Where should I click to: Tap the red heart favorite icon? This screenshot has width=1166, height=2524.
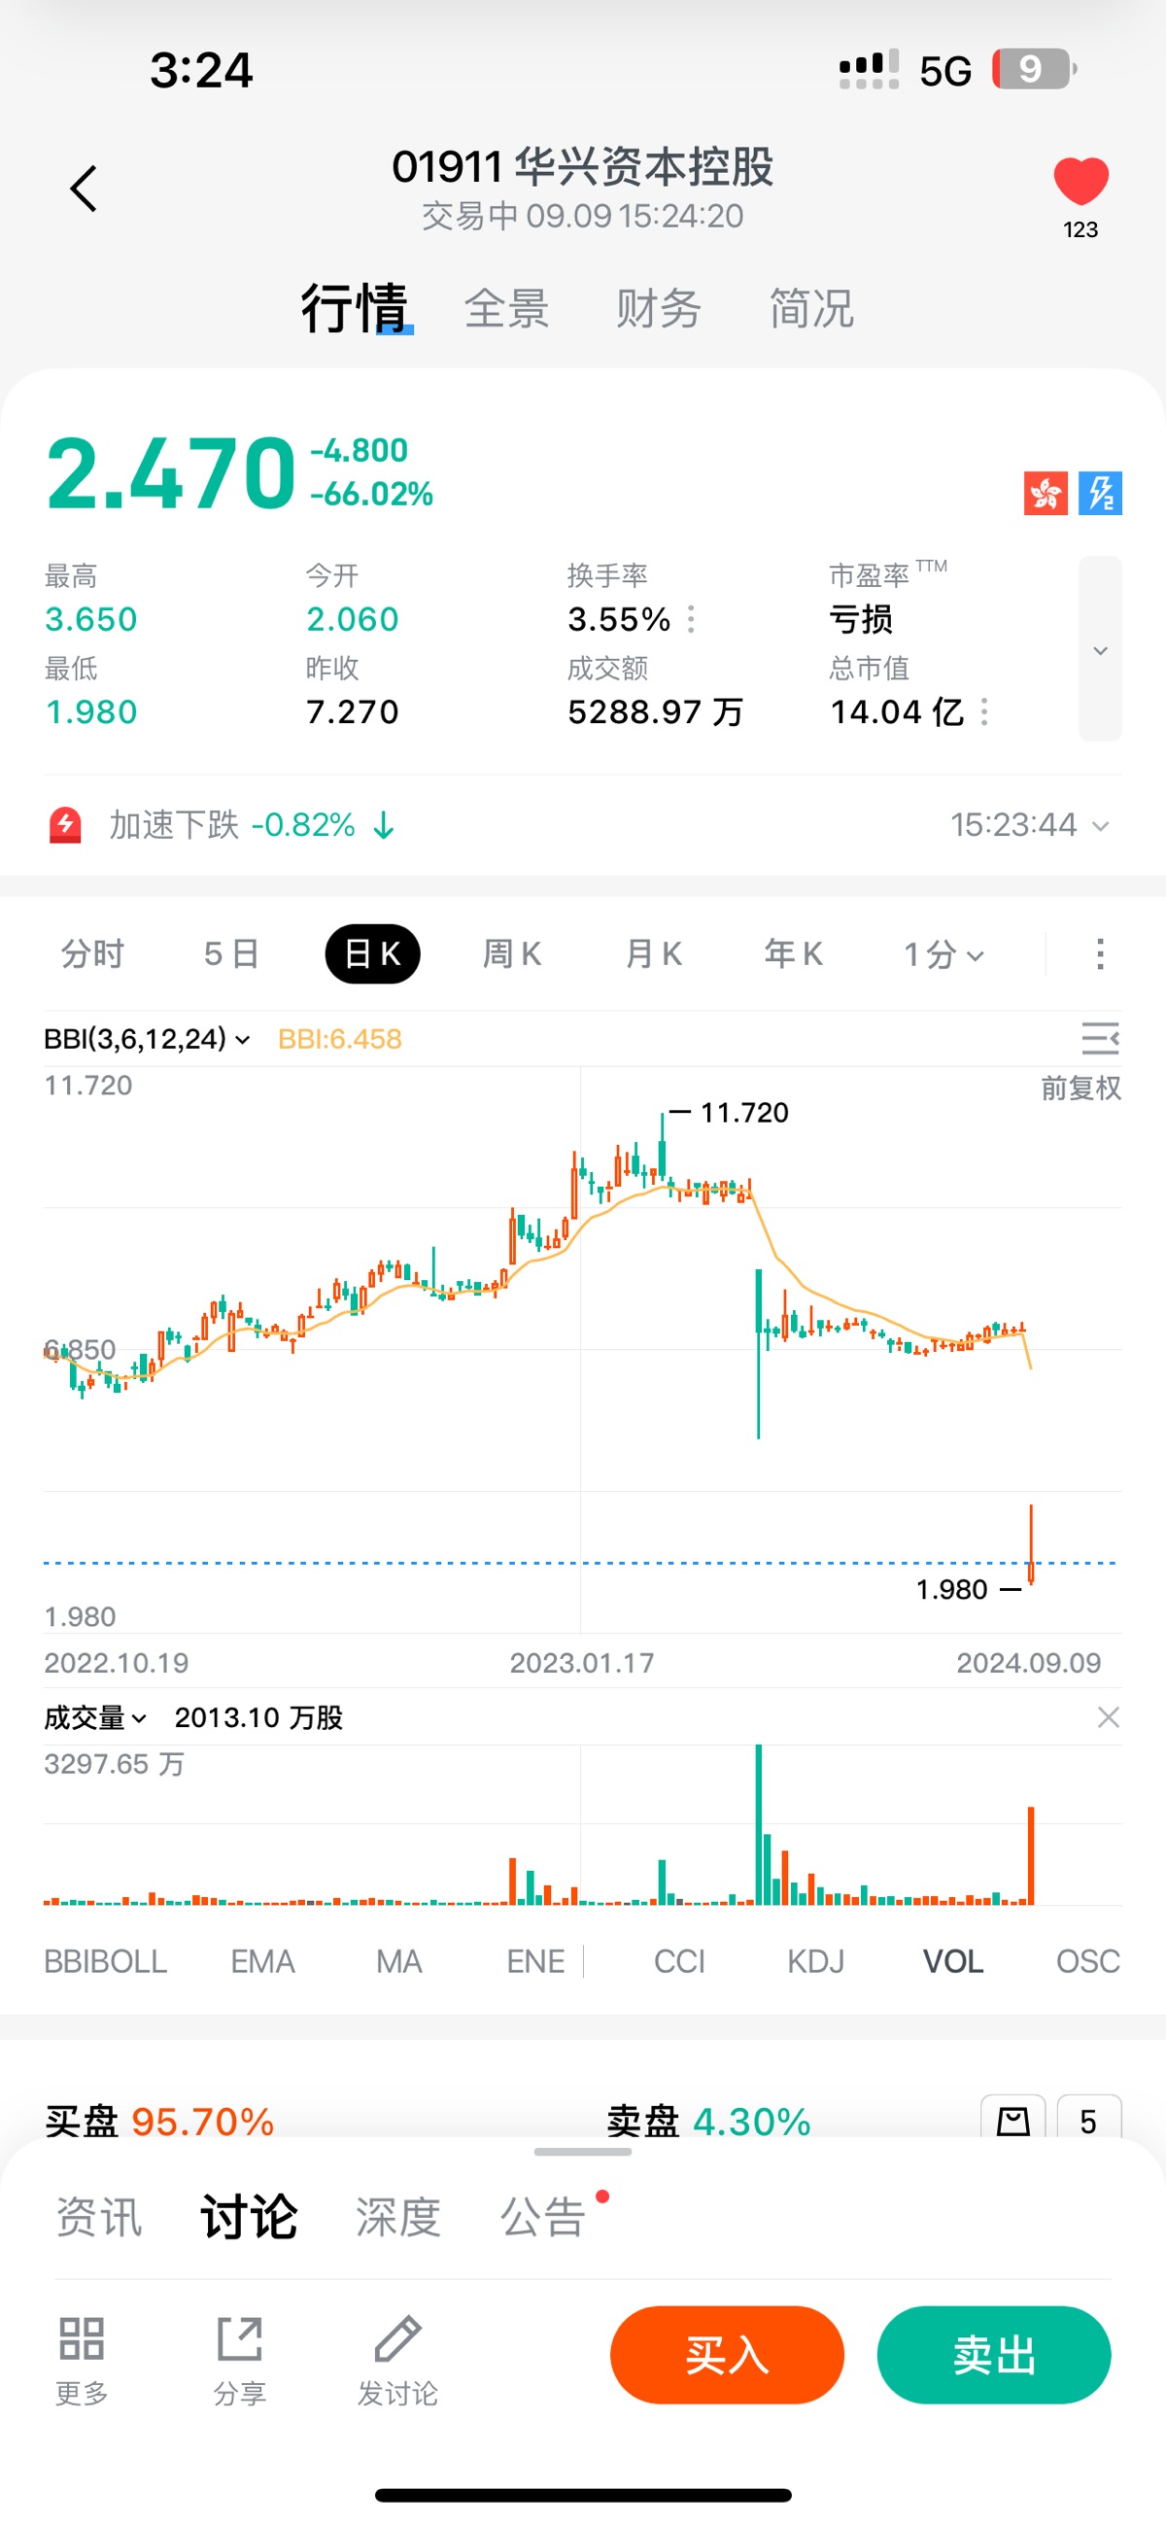pos(1080,182)
